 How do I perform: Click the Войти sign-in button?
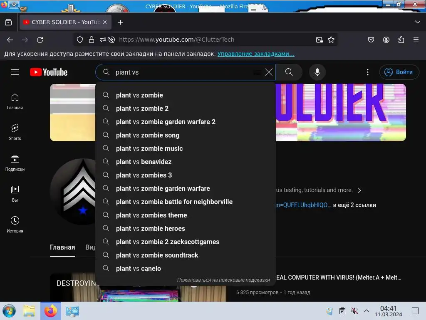(x=399, y=72)
